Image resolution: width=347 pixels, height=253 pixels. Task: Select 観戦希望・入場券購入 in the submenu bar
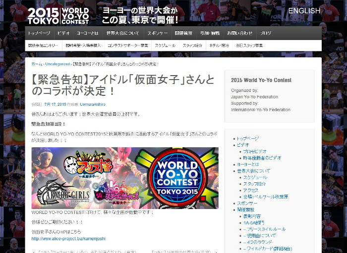83,45
